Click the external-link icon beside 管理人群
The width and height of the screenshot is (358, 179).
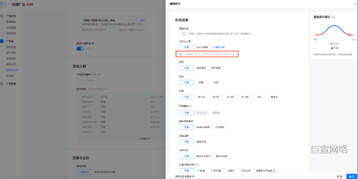point(213,47)
